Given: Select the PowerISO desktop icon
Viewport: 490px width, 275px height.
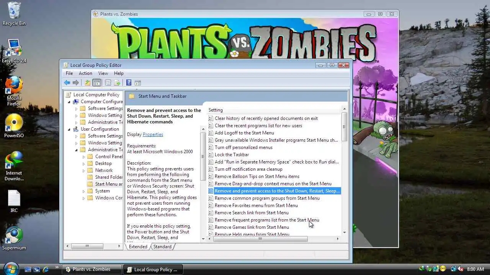Looking at the screenshot, I should (14, 126).
